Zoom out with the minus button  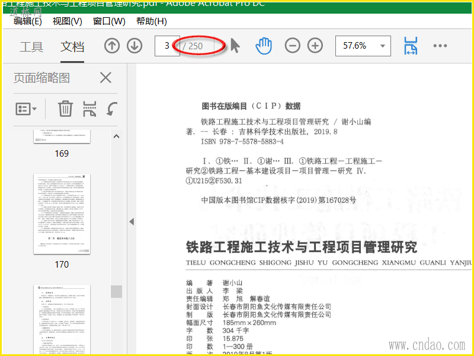pos(292,46)
